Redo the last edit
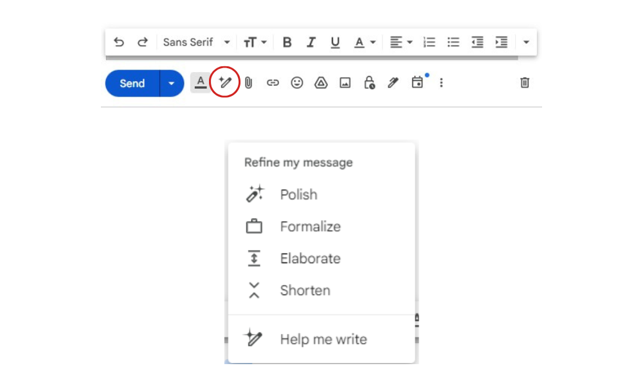The width and height of the screenshot is (643, 386). [142, 42]
